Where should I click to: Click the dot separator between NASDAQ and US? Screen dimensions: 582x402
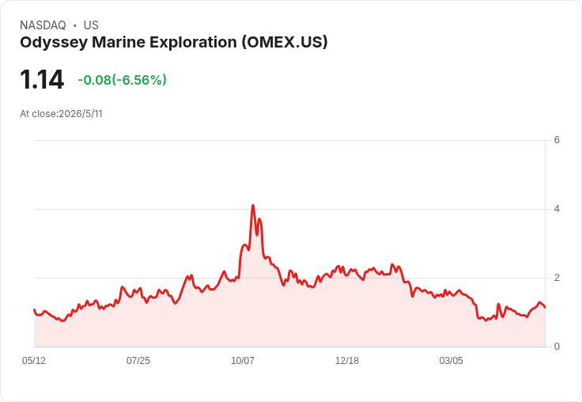pos(75,25)
